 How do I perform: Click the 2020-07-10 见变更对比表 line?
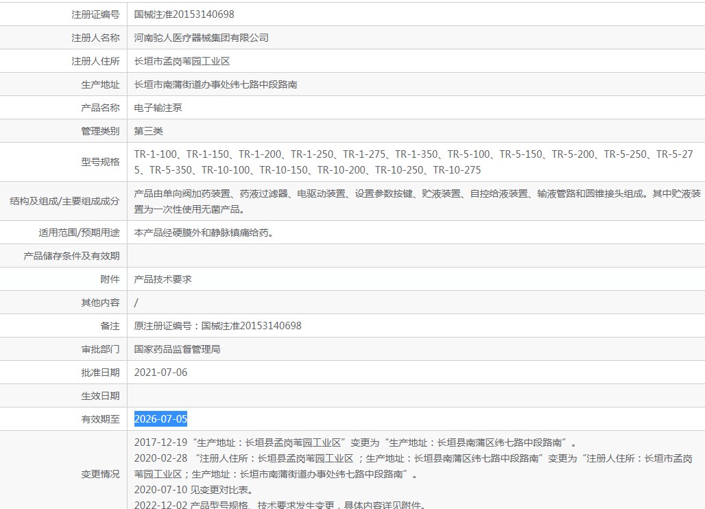[x=194, y=490]
